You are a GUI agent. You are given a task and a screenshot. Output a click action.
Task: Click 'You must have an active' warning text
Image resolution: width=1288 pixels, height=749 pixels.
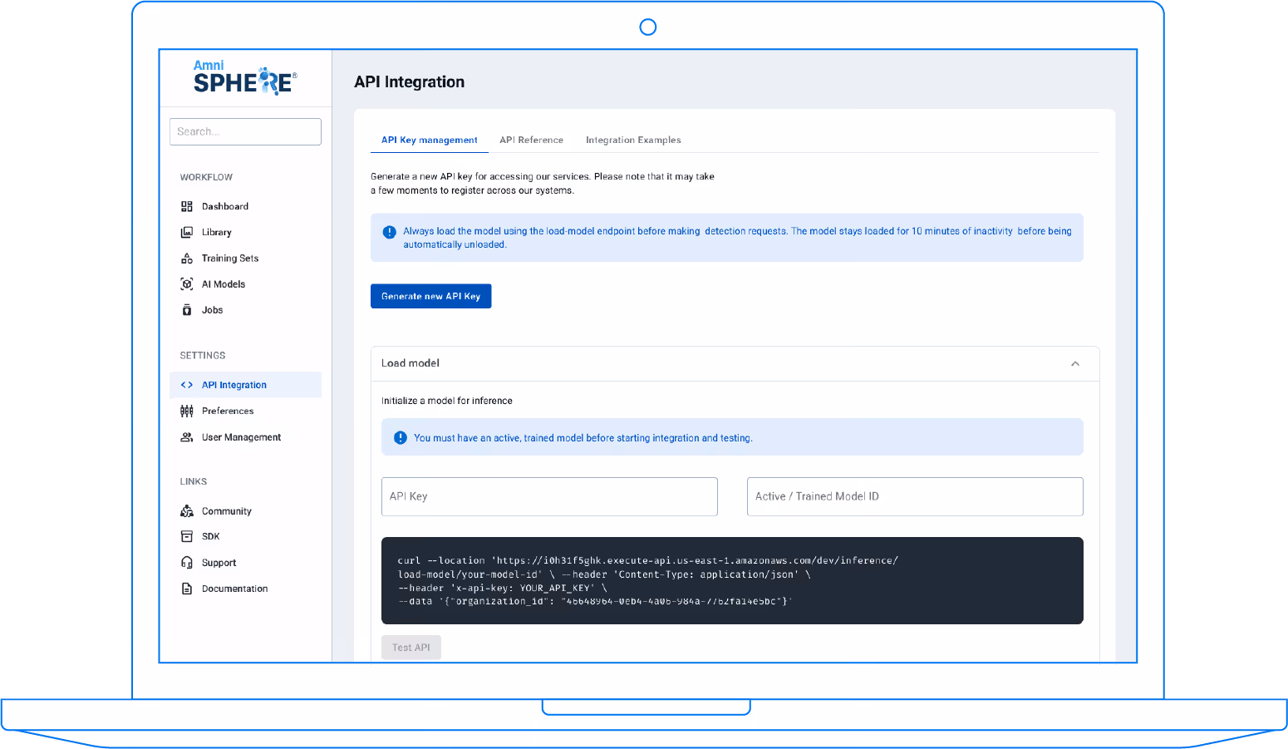click(x=583, y=438)
